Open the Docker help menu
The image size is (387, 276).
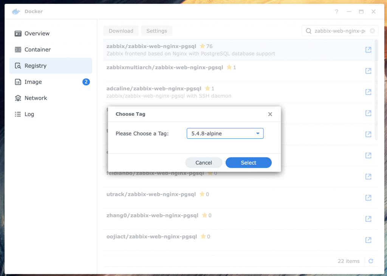[x=337, y=12]
